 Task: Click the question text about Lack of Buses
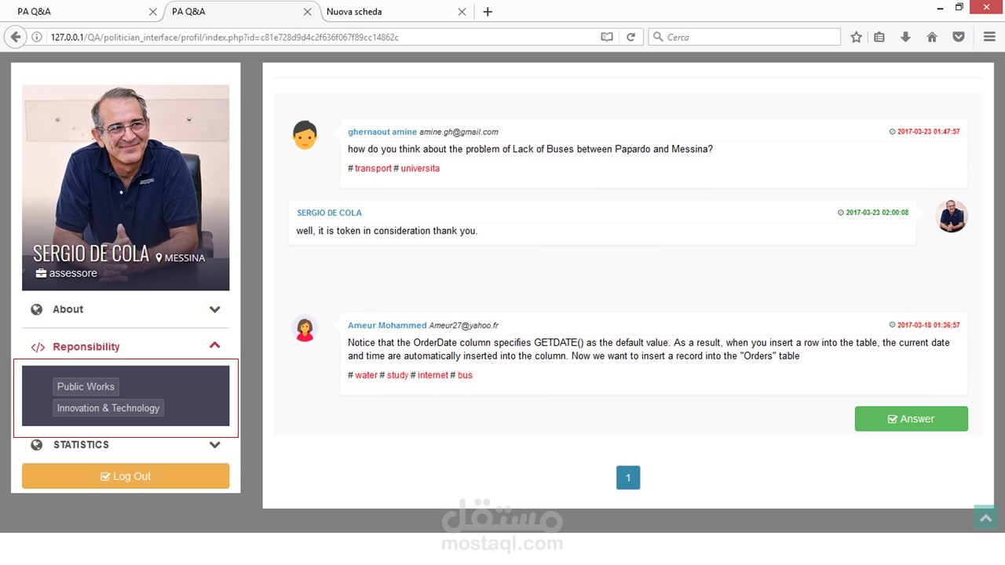click(x=530, y=149)
